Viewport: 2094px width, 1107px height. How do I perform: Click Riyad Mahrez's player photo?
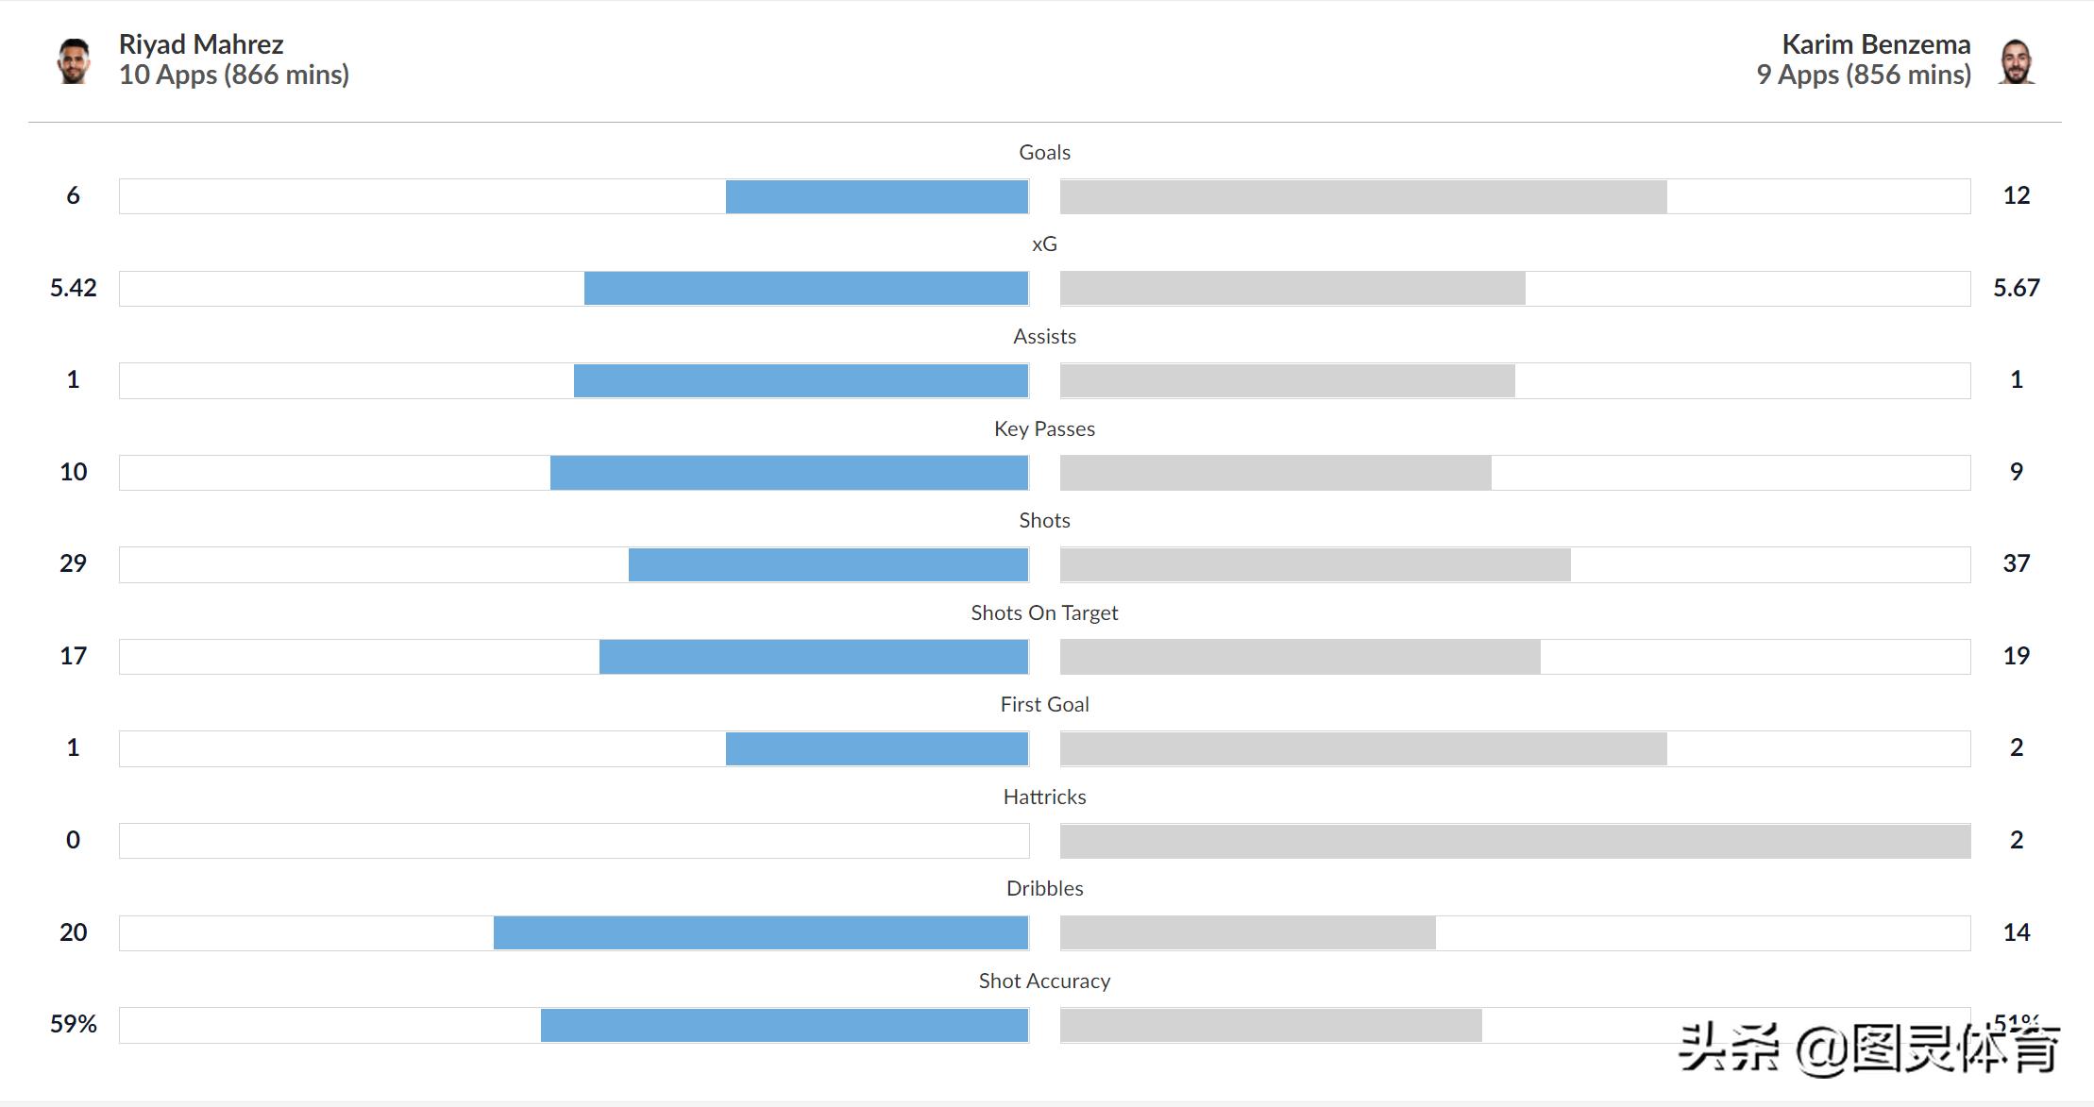pos(74,60)
